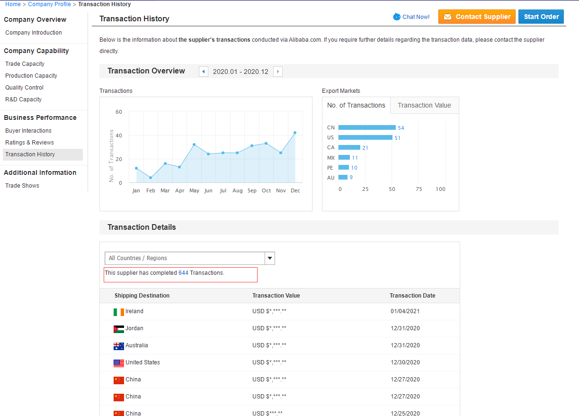Click the Australia flag icon
Screen dimensions: 579x416
pyautogui.click(x=118, y=346)
